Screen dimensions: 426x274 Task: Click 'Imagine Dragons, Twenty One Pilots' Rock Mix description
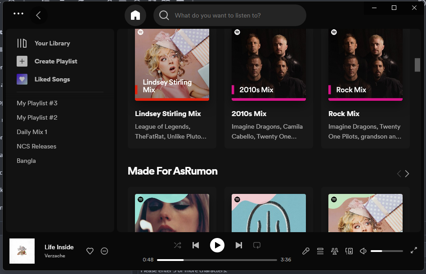coord(365,131)
